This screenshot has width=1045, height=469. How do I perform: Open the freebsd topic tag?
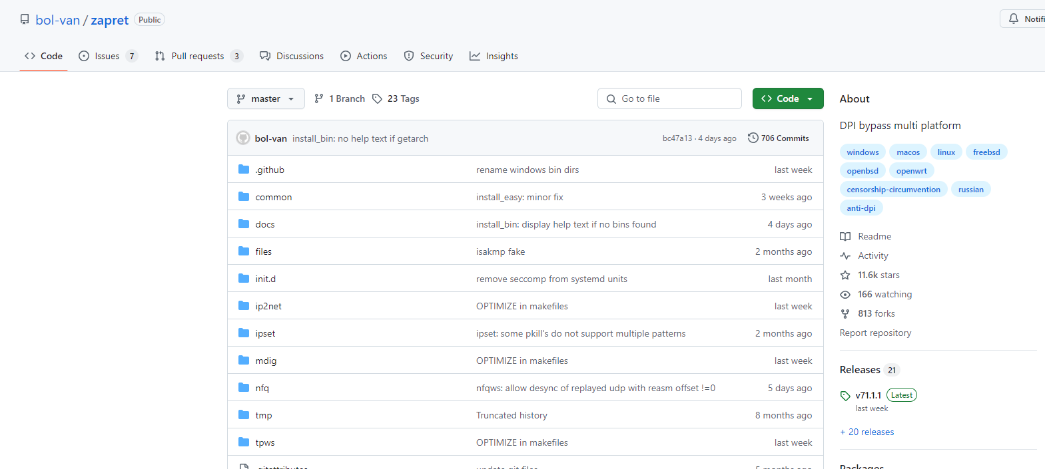986,152
